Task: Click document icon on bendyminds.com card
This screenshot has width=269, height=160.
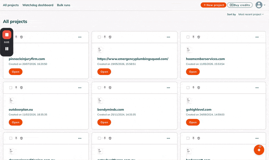Action: [100, 101]
